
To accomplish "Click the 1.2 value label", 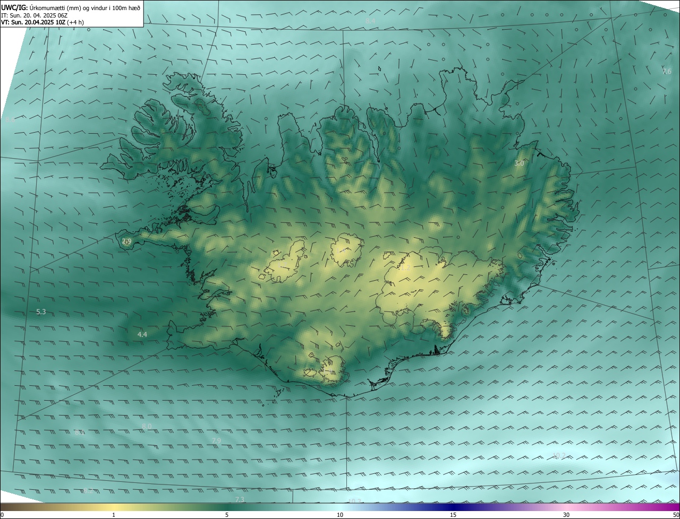I will [x=405, y=269].
